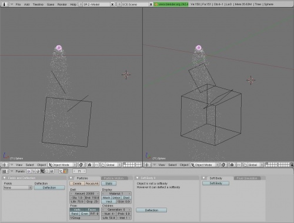Switch to Scene context icon
Viewport: 294px width, 223px height.
pyautogui.click(x=52, y=171)
